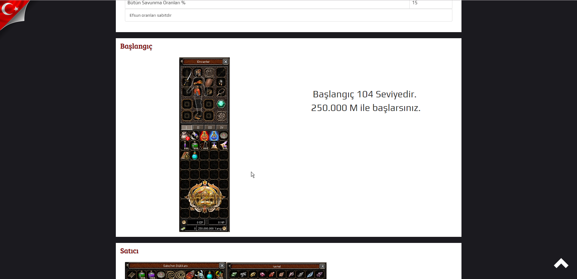This screenshot has width=577, height=279.
Task: Select the red ore stone in the shop
Action: tap(190, 275)
